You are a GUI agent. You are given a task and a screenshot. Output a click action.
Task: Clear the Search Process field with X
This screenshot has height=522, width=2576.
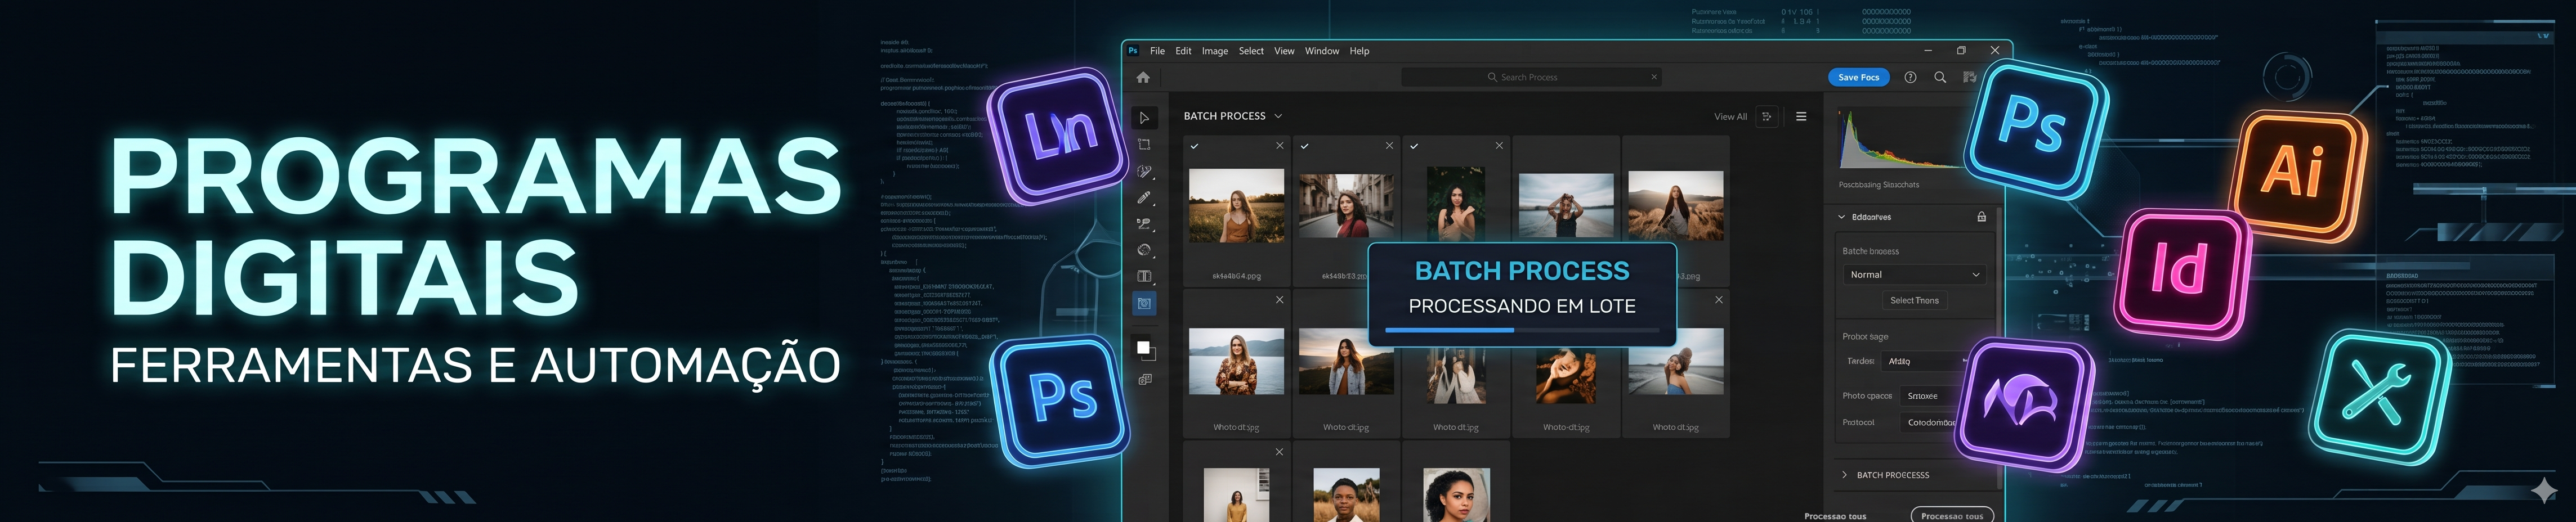[1654, 77]
